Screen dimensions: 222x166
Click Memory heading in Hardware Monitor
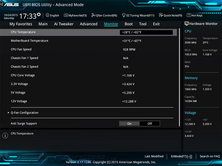tap(191, 78)
